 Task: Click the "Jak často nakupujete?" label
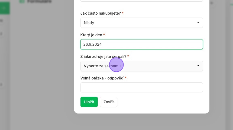(x=101, y=13)
